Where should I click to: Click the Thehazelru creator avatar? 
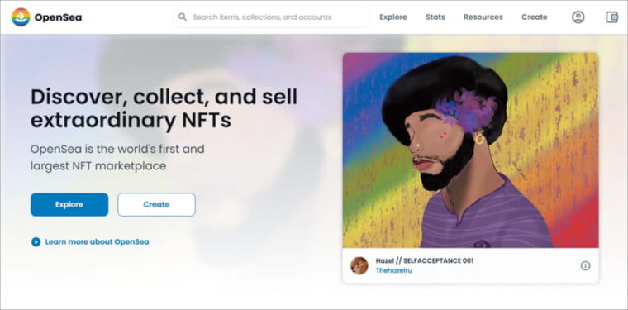coord(359,265)
